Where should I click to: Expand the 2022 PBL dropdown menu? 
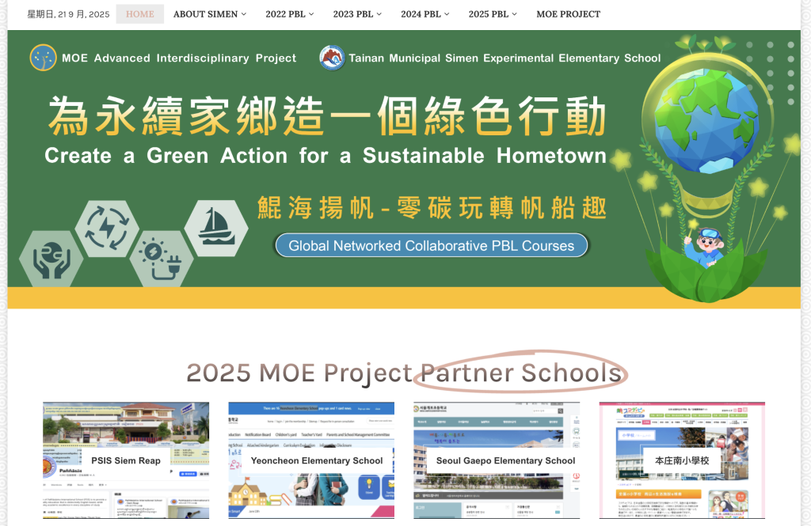[x=290, y=14]
